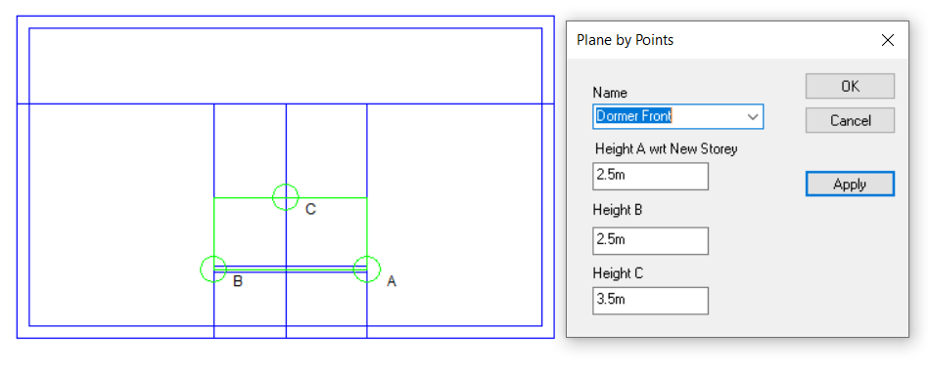This screenshot has height=372, width=929.
Task: Select the Height A wrt New Storey label
Action: (666, 149)
